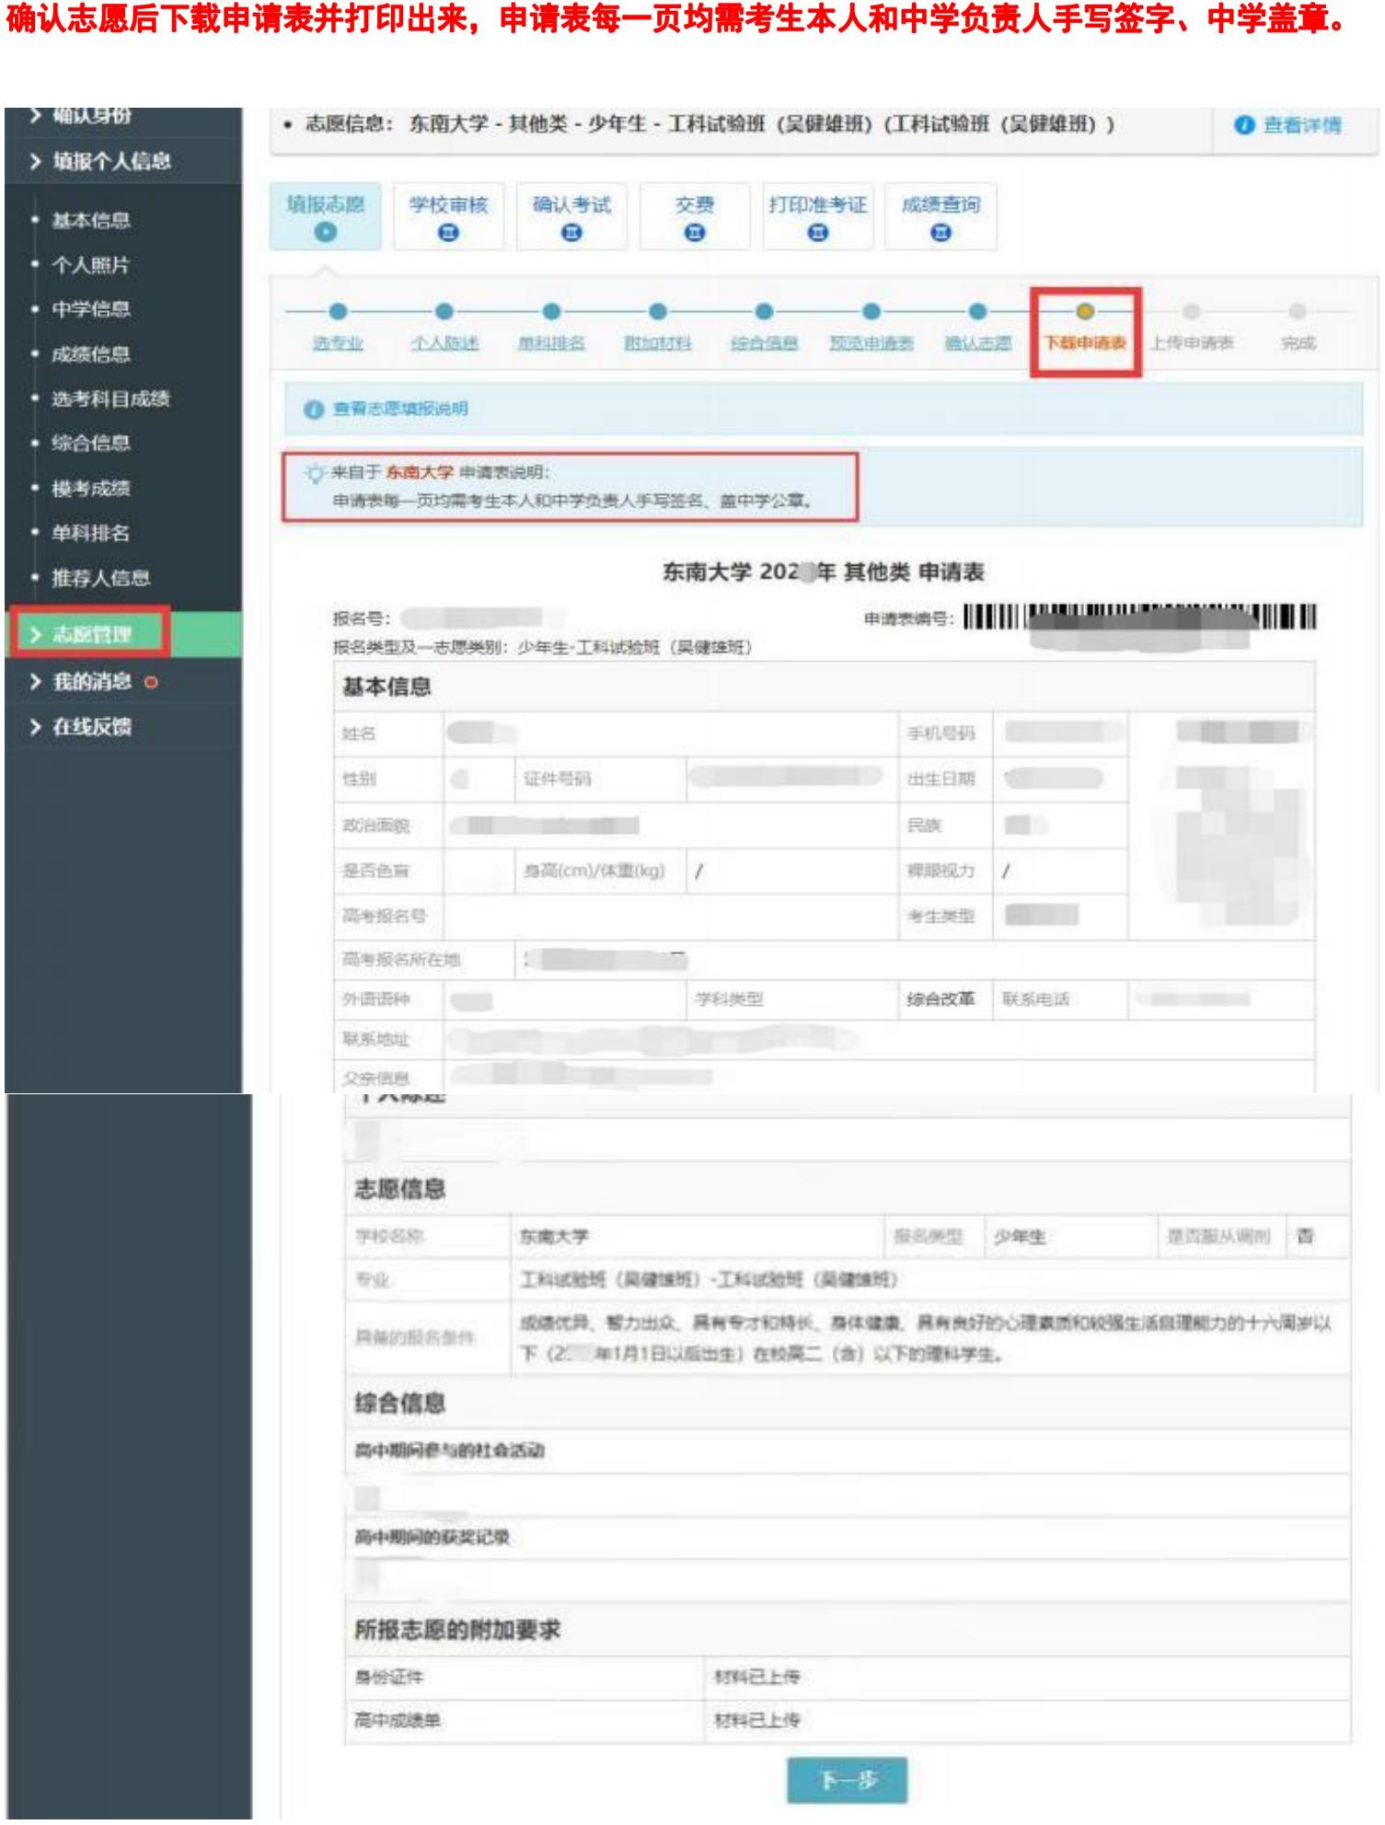1385x1825 pixels.
Task: Click the 少年生 报名类型 value
Action: coord(1020,1238)
